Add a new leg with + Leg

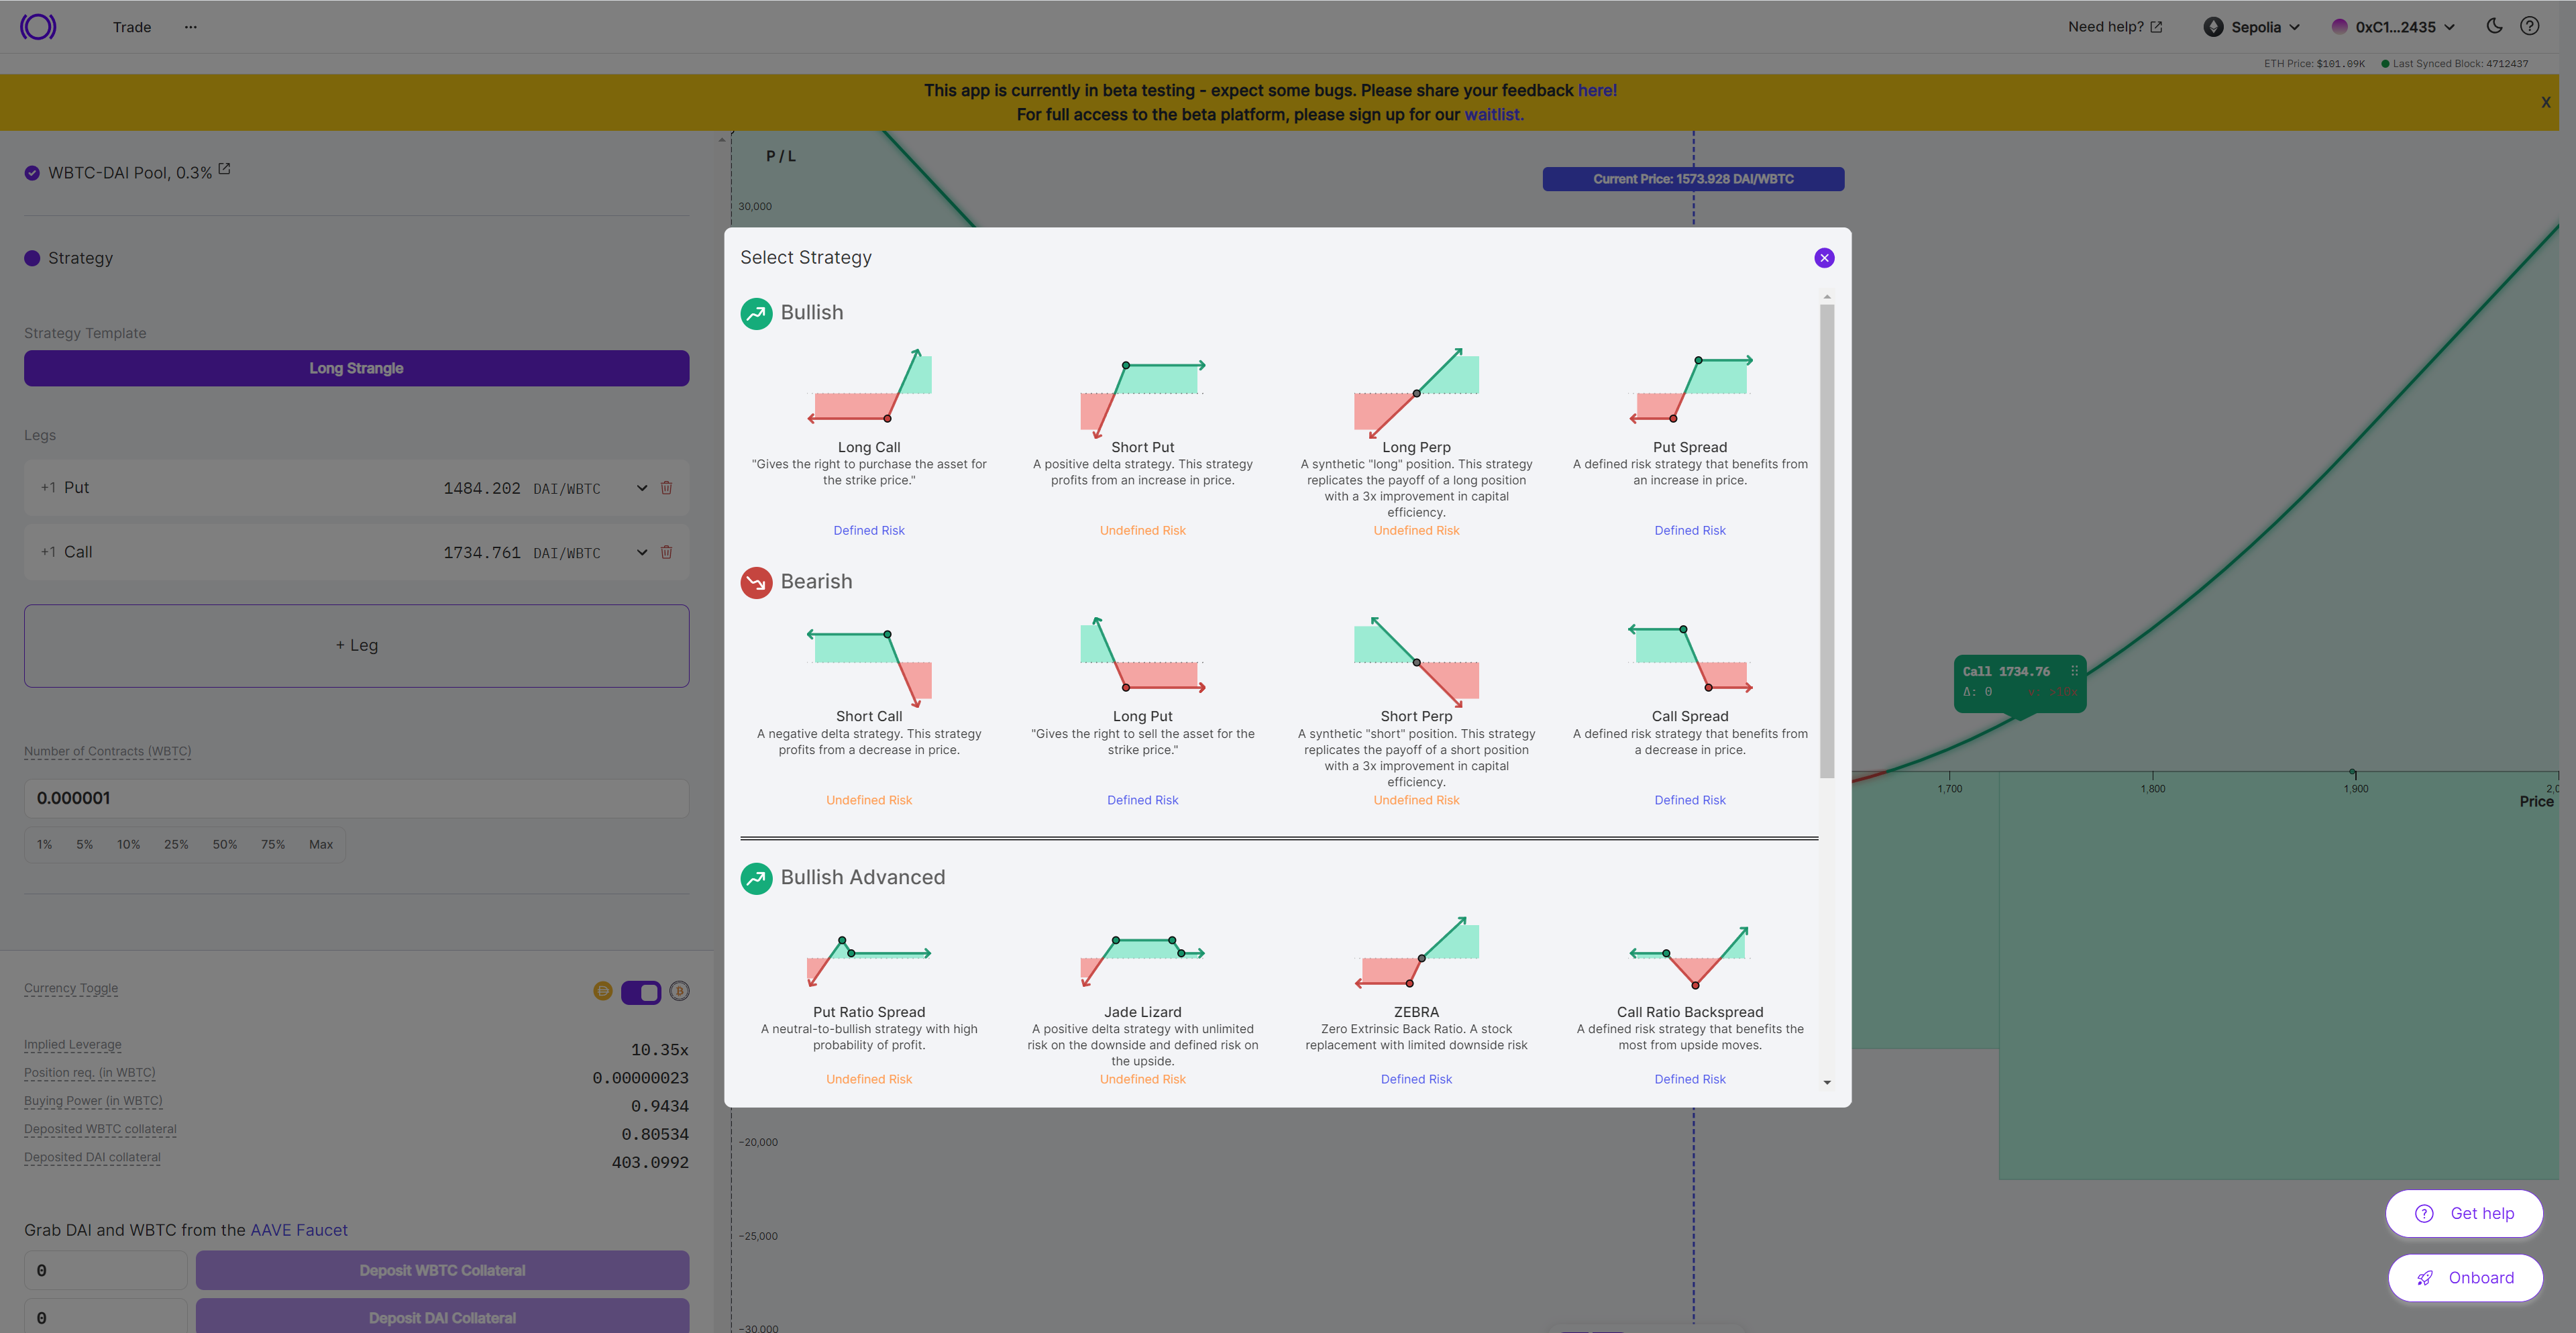[356, 645]
